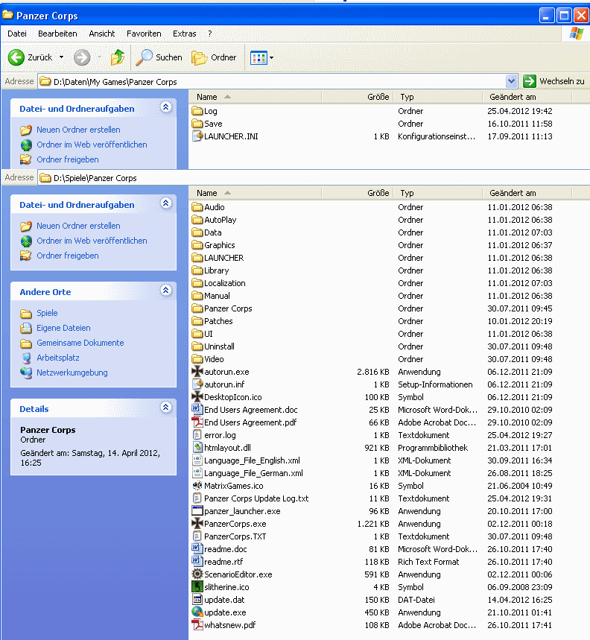Image resolution: width=590 pixels, height=640 pixels.
Task: Select Language_File_English.xml icon
Action: tap(197, 460)
